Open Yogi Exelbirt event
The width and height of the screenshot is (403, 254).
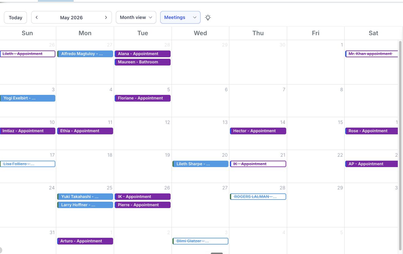pos(28,98)
